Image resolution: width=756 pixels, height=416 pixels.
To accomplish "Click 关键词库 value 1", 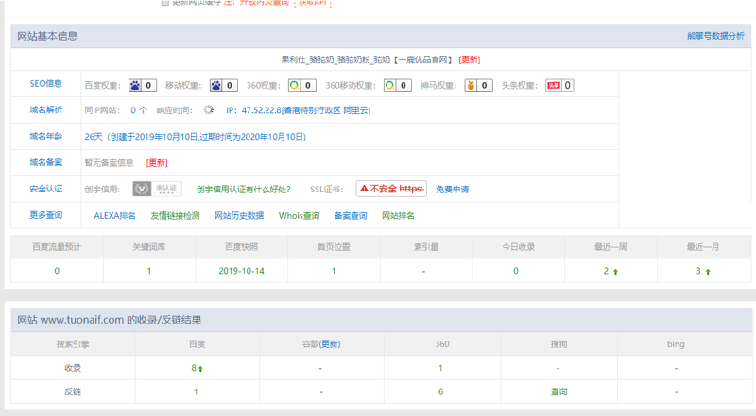I will pos(149,271).
